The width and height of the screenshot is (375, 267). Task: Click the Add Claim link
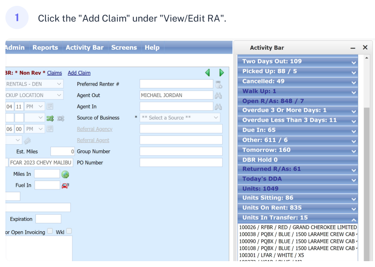79,73
